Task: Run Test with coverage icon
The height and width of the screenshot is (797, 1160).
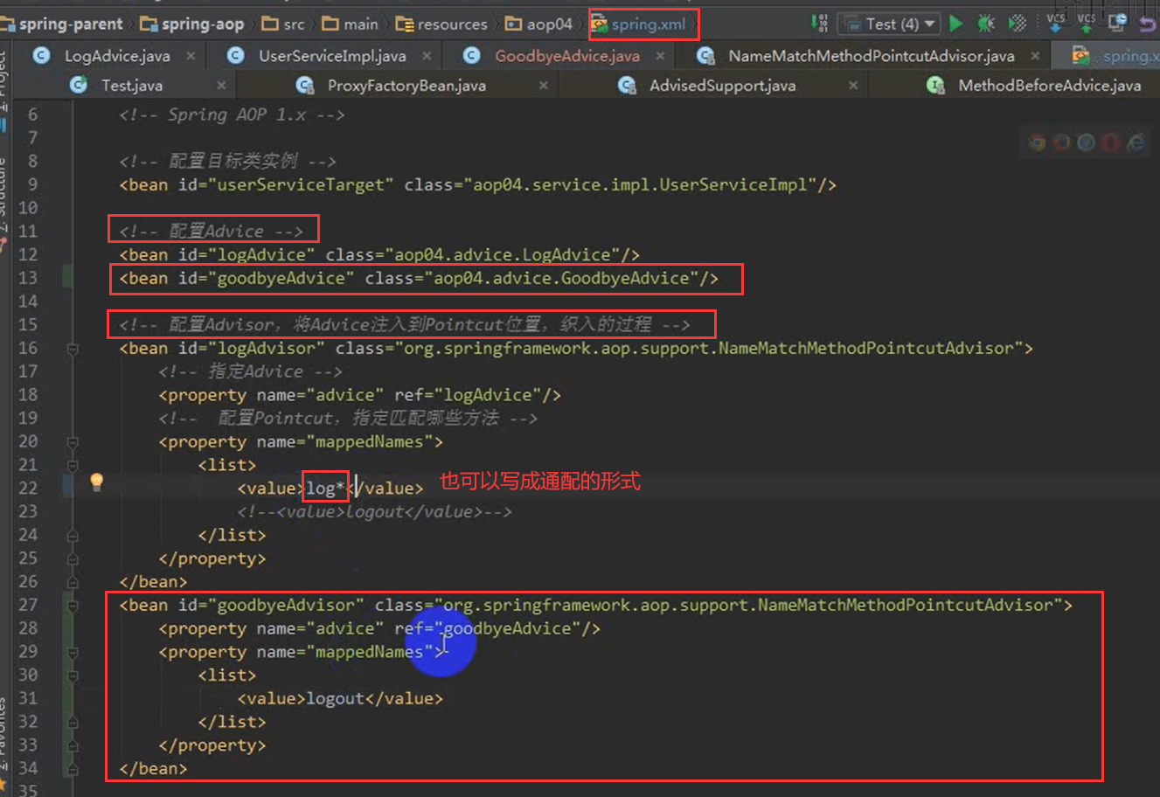Action: click(x=1018, y=24)
